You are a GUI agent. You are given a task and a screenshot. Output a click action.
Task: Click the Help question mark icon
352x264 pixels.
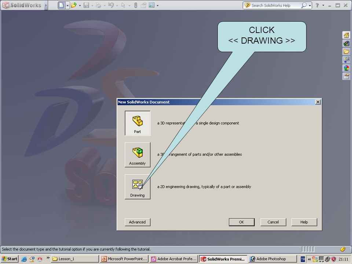click(x=317, y=5)
